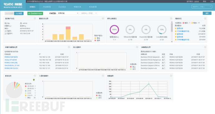Click the version ratio pie chart
This screenshot has height=114, width=215.
[x=14, y=90]
